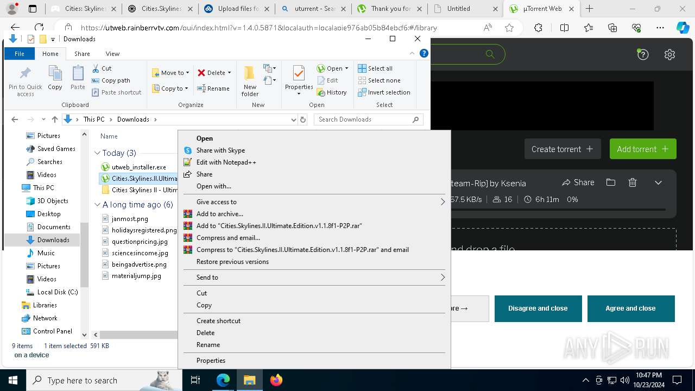Choose Restore previous versions
Viewport: 695px width, 391px height.
click(x=232, y=262)
